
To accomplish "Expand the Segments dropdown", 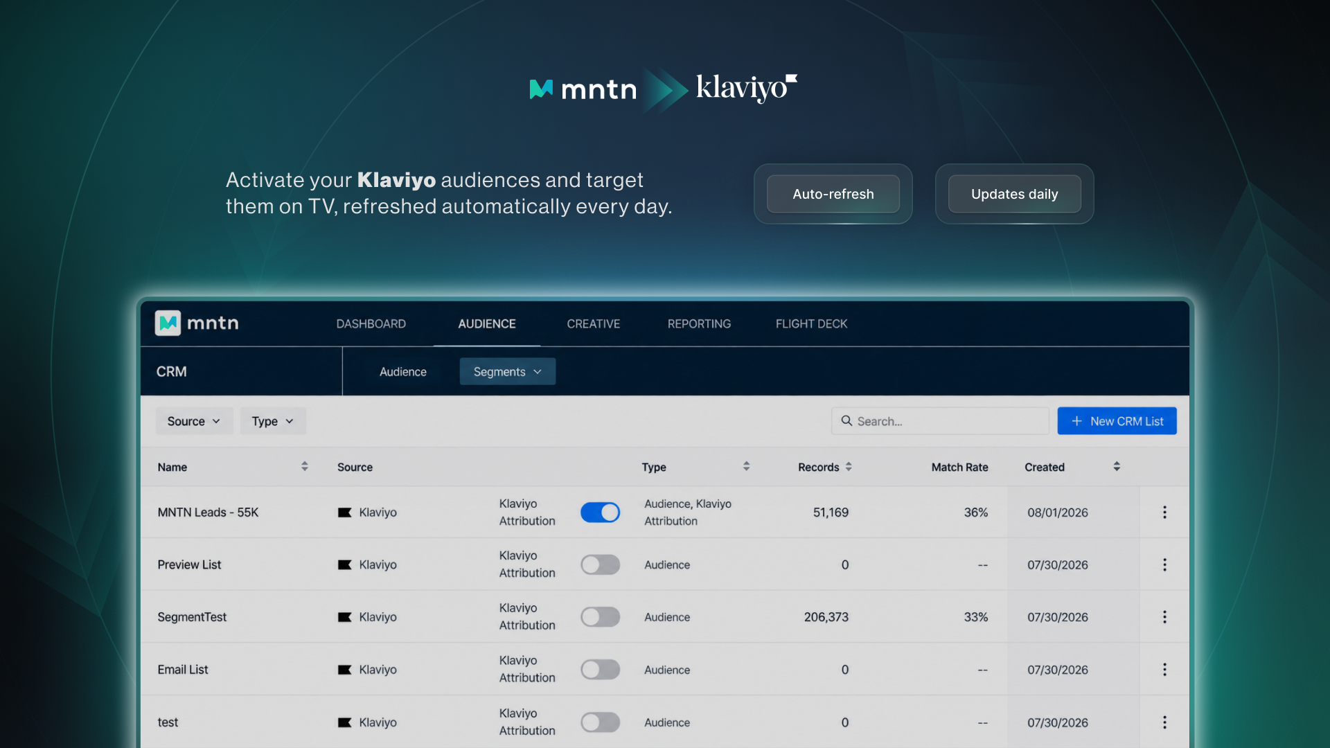I will tap(508, 372).
